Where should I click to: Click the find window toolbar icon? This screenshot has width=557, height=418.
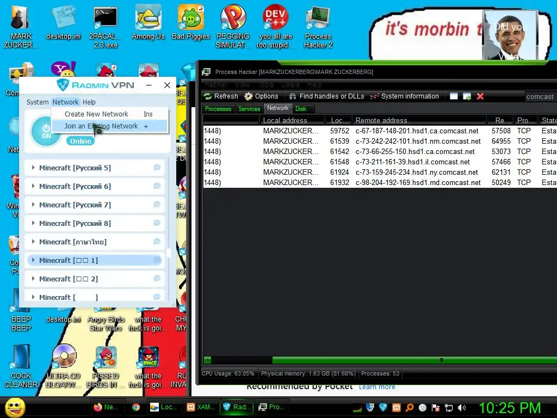click(454, 96)
